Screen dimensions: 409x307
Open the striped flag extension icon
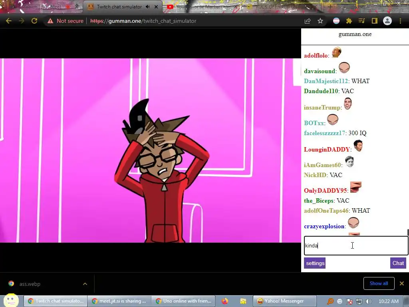tap(336, 21)
